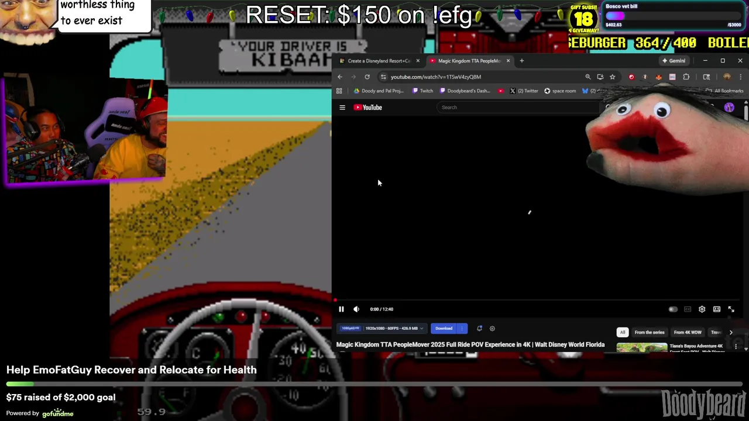749x421 pixels.
Task: Click the red circular extension icon
Action: click(631, 77)
